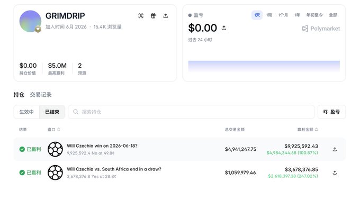Image resolution: width=360 pixels, height=199 pixels.
Task: Select the 全部 time range
Action: 333,15
